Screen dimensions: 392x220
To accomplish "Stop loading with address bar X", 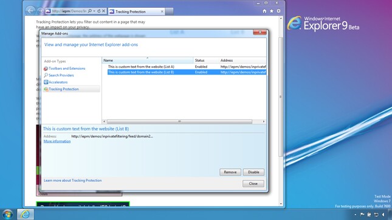I will click(103, 12).
